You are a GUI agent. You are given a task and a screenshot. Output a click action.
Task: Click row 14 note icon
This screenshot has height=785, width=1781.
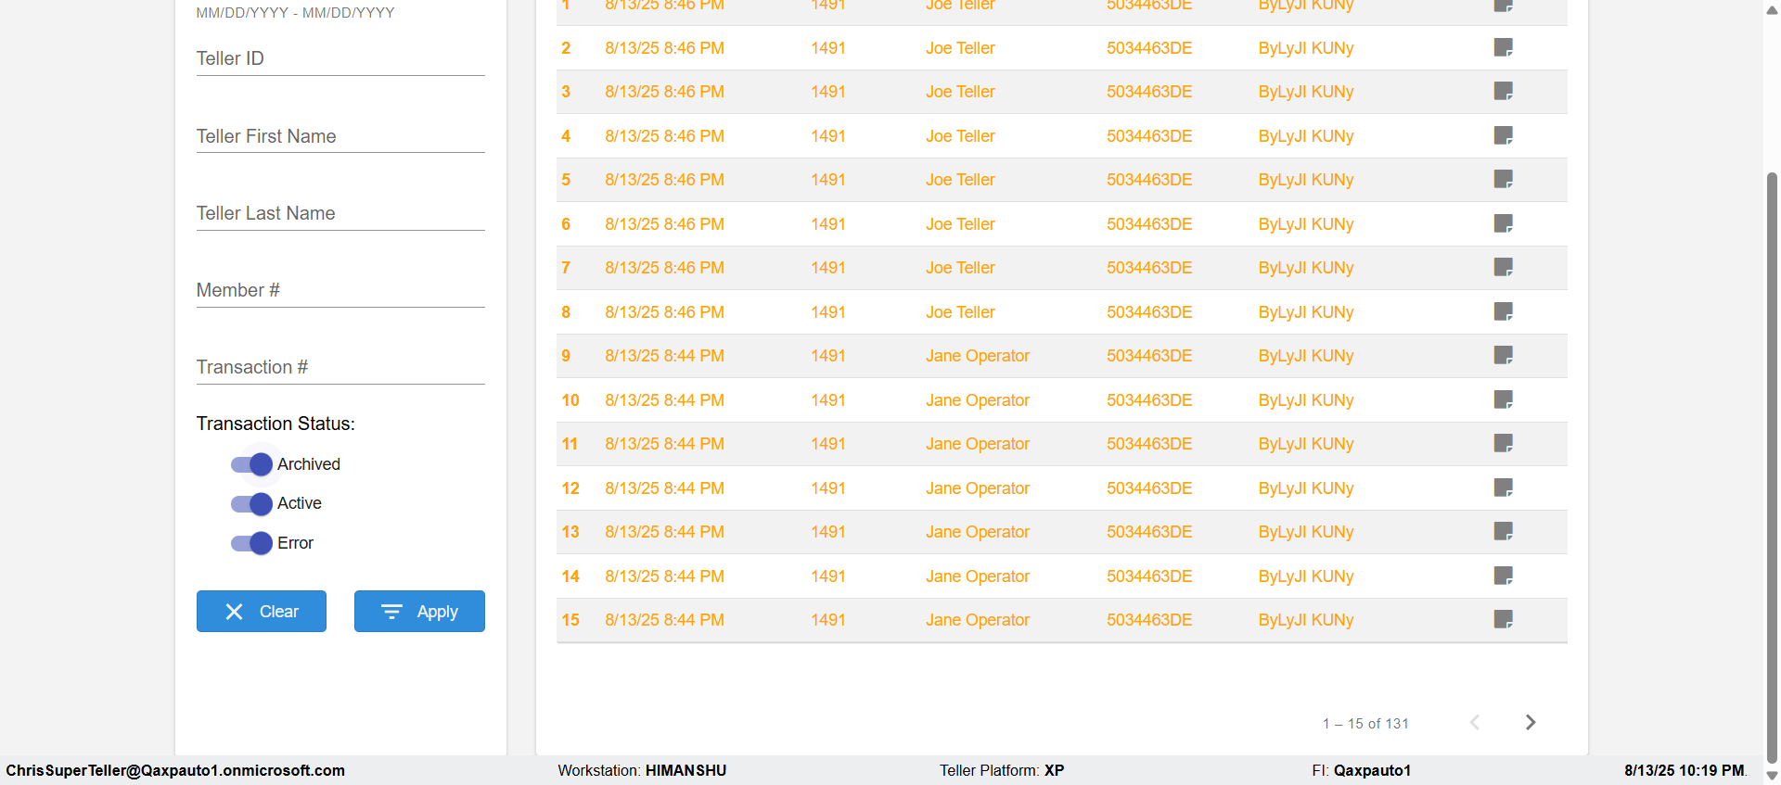point(1503,576)
